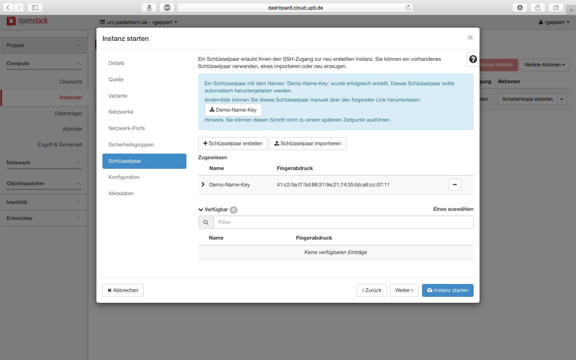Click 'Keine verfügbaren Einträge' row
Viewport: 576px width, 360px height.
(x=336, y=252)
